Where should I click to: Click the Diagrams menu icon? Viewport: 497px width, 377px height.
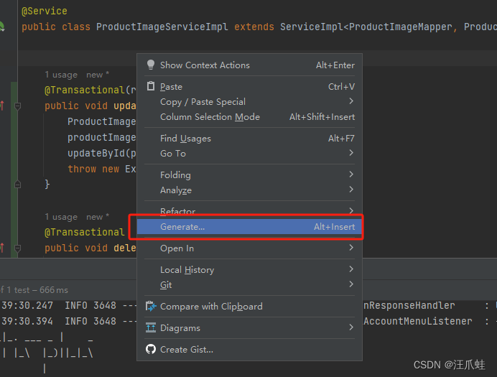click(x=151, y=327)
